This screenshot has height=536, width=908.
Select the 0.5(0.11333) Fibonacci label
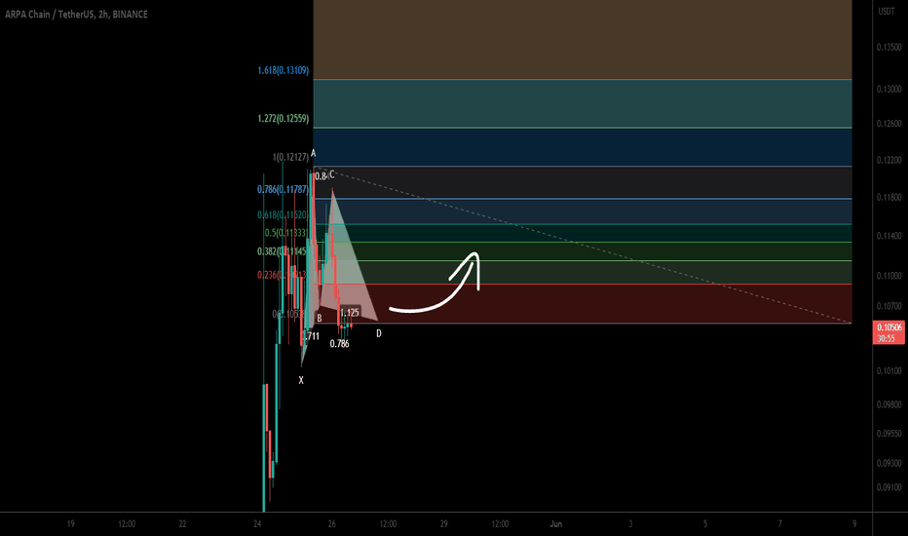286,233
